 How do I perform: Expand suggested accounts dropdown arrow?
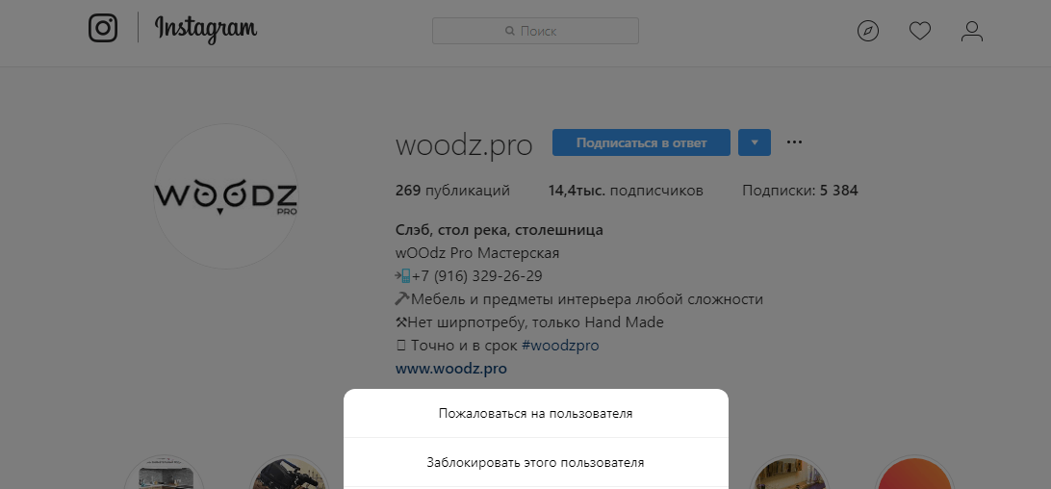click(755, 142)
